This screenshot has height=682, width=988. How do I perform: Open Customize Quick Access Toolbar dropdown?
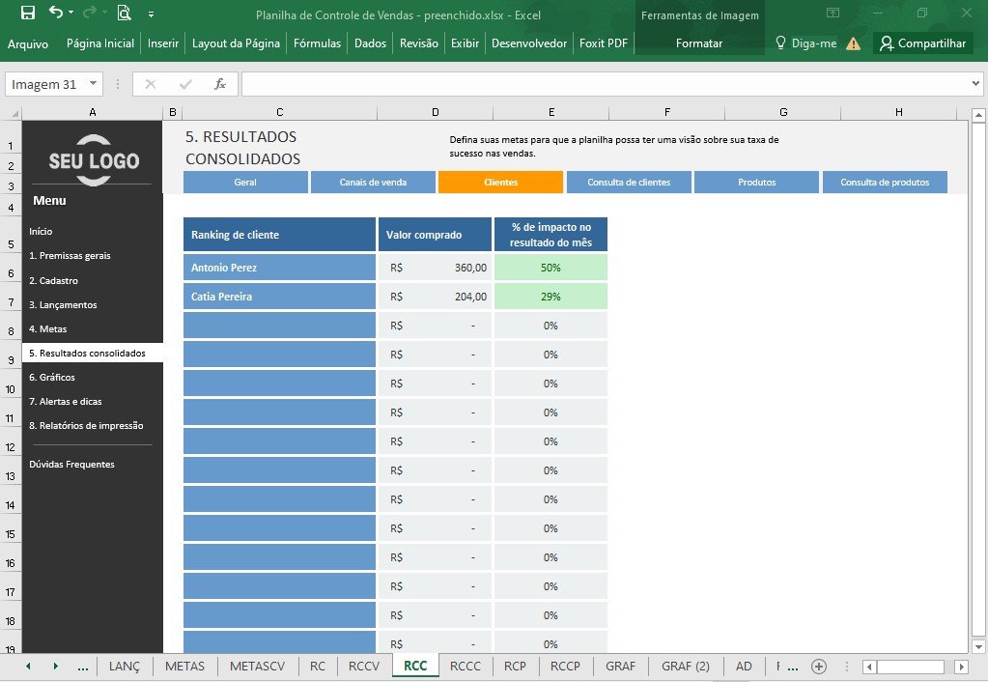152,14
